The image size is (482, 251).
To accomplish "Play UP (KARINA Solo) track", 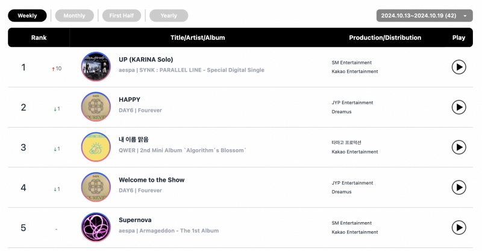I will [x=459, y=67].
